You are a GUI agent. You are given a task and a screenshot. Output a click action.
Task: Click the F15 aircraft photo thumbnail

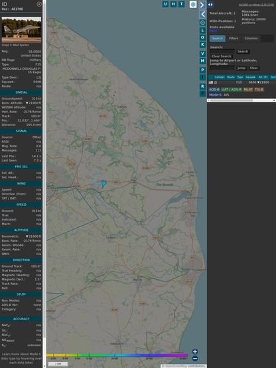[21, 30]
